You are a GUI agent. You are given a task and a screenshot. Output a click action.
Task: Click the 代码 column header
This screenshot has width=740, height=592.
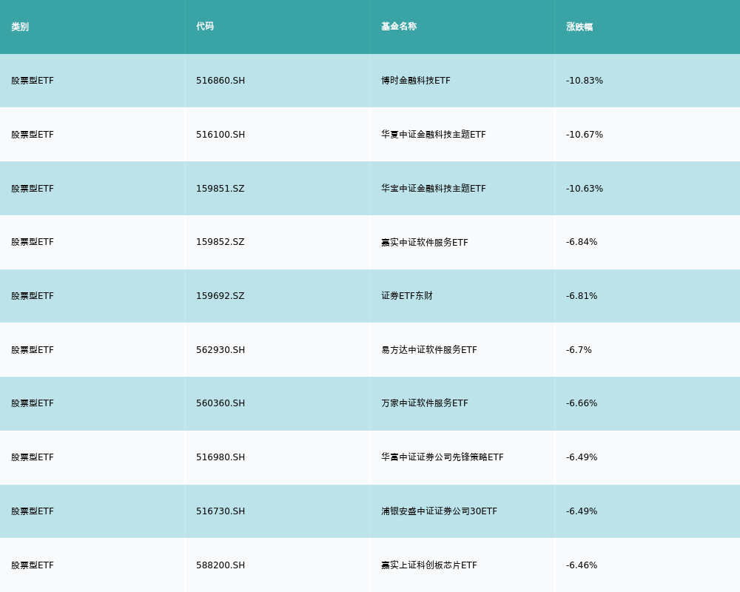click(205, 27)
